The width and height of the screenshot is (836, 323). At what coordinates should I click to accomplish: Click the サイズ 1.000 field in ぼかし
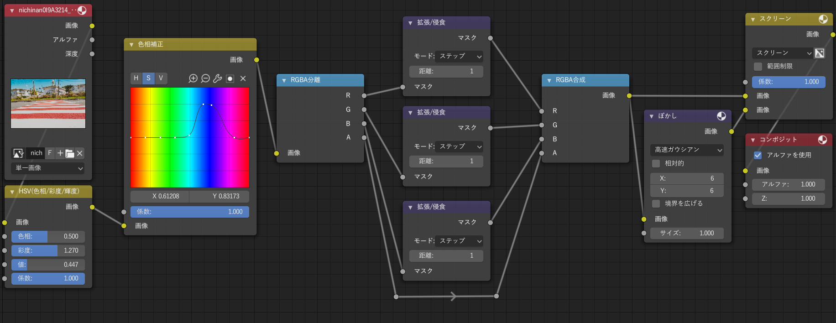point(687,233)
